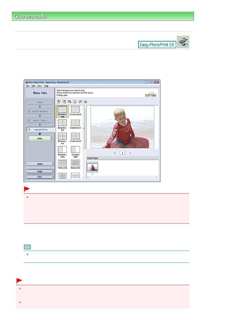This screenshot has width=248, height=320.
Task: Open the View menu
Action: (39, 86)
